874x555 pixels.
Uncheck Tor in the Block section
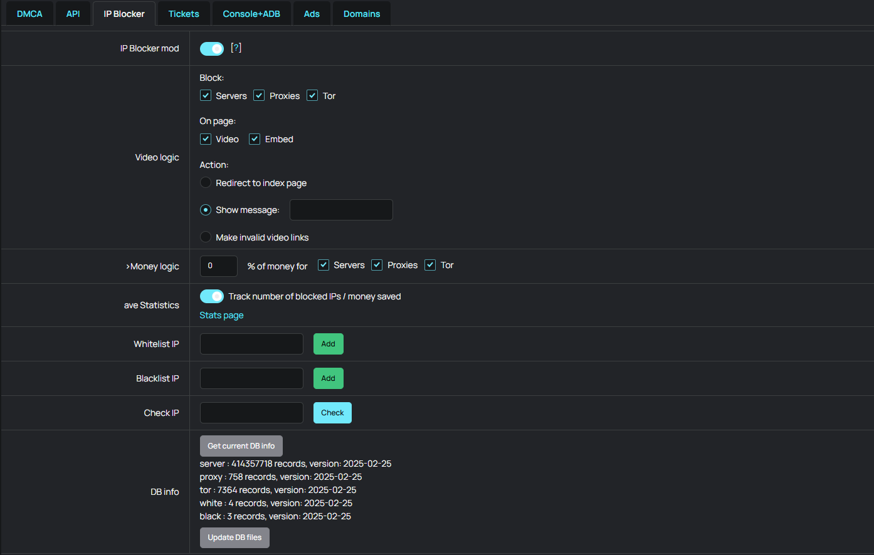click(x=312, y=96)
